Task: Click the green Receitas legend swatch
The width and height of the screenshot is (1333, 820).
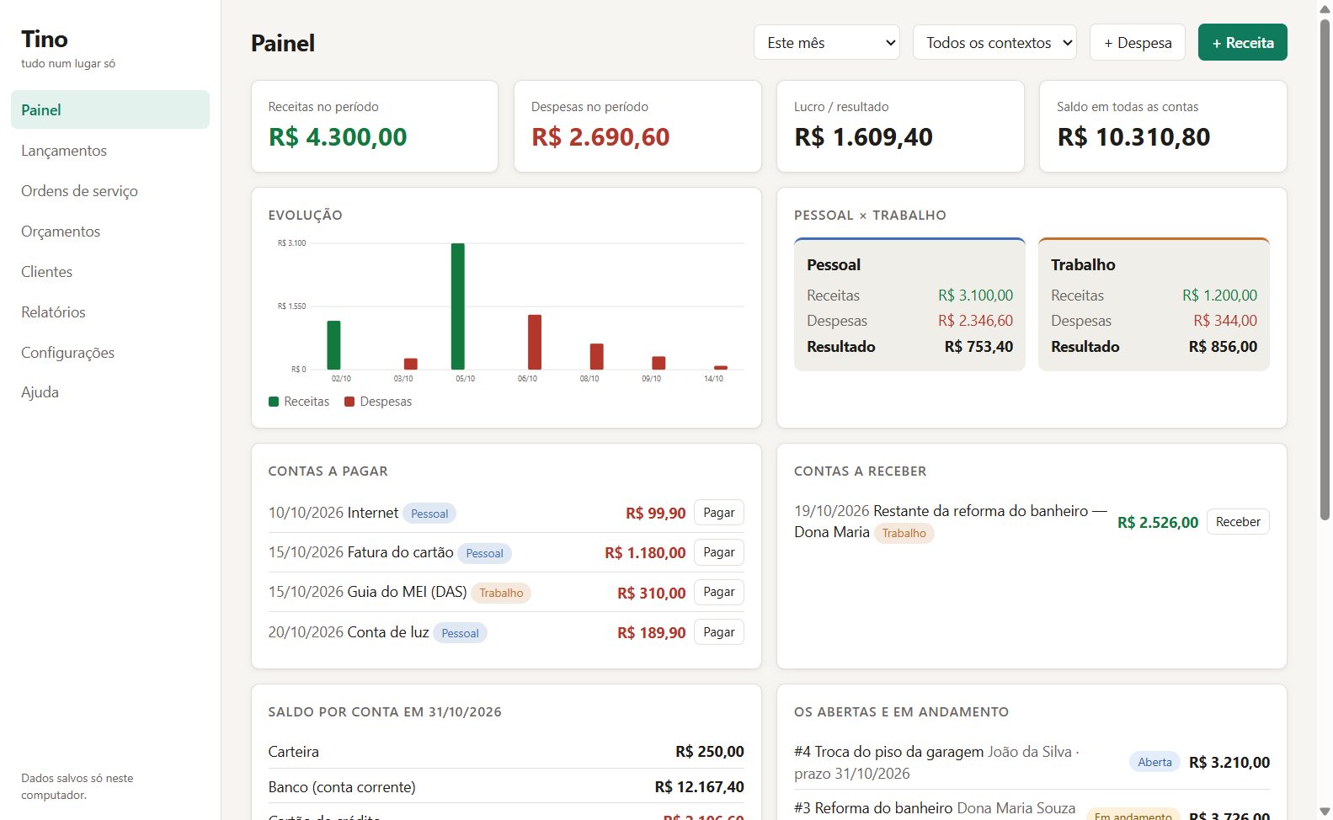Action: tap(274, 402)
